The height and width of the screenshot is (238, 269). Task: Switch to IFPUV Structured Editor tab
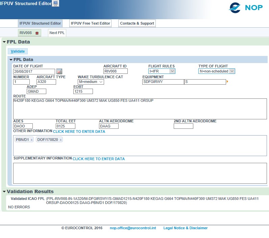pos(40,24)
